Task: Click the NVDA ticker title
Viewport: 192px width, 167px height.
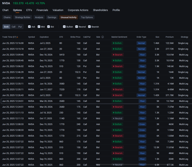Action: [x=6, y=3]
